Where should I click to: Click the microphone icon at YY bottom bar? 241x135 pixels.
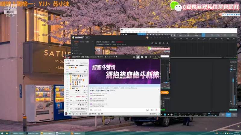tap(73, 114)
